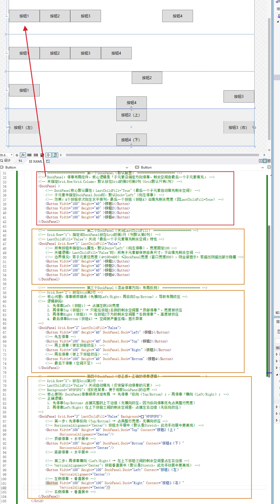Click line number 57 in the gutter
The height and width of the screenshot is (504, 280).
[x=4, y=288]
